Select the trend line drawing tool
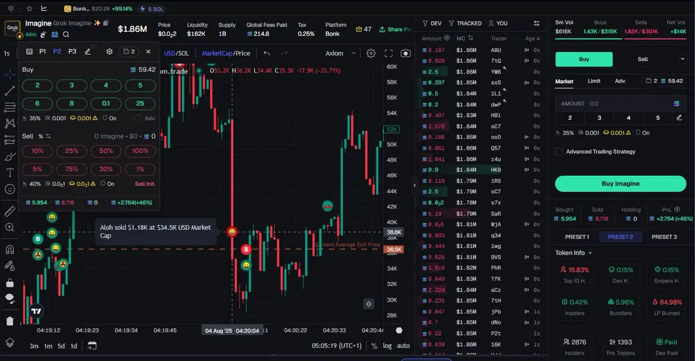Screen dimensions: 695x361 tap(10, 91)
